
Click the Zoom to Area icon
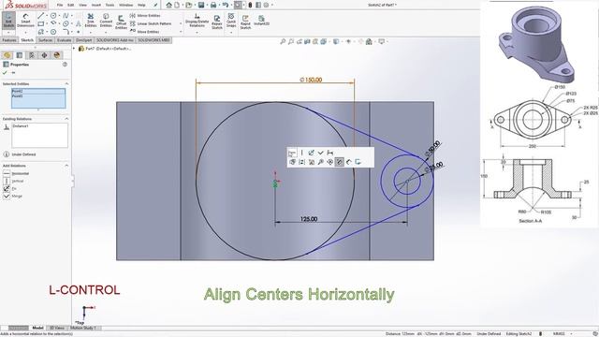pos(291,41)
